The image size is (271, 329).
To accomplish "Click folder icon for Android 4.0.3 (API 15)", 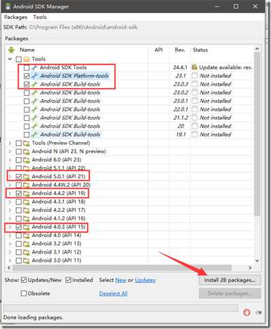I will tap(27, 227).
